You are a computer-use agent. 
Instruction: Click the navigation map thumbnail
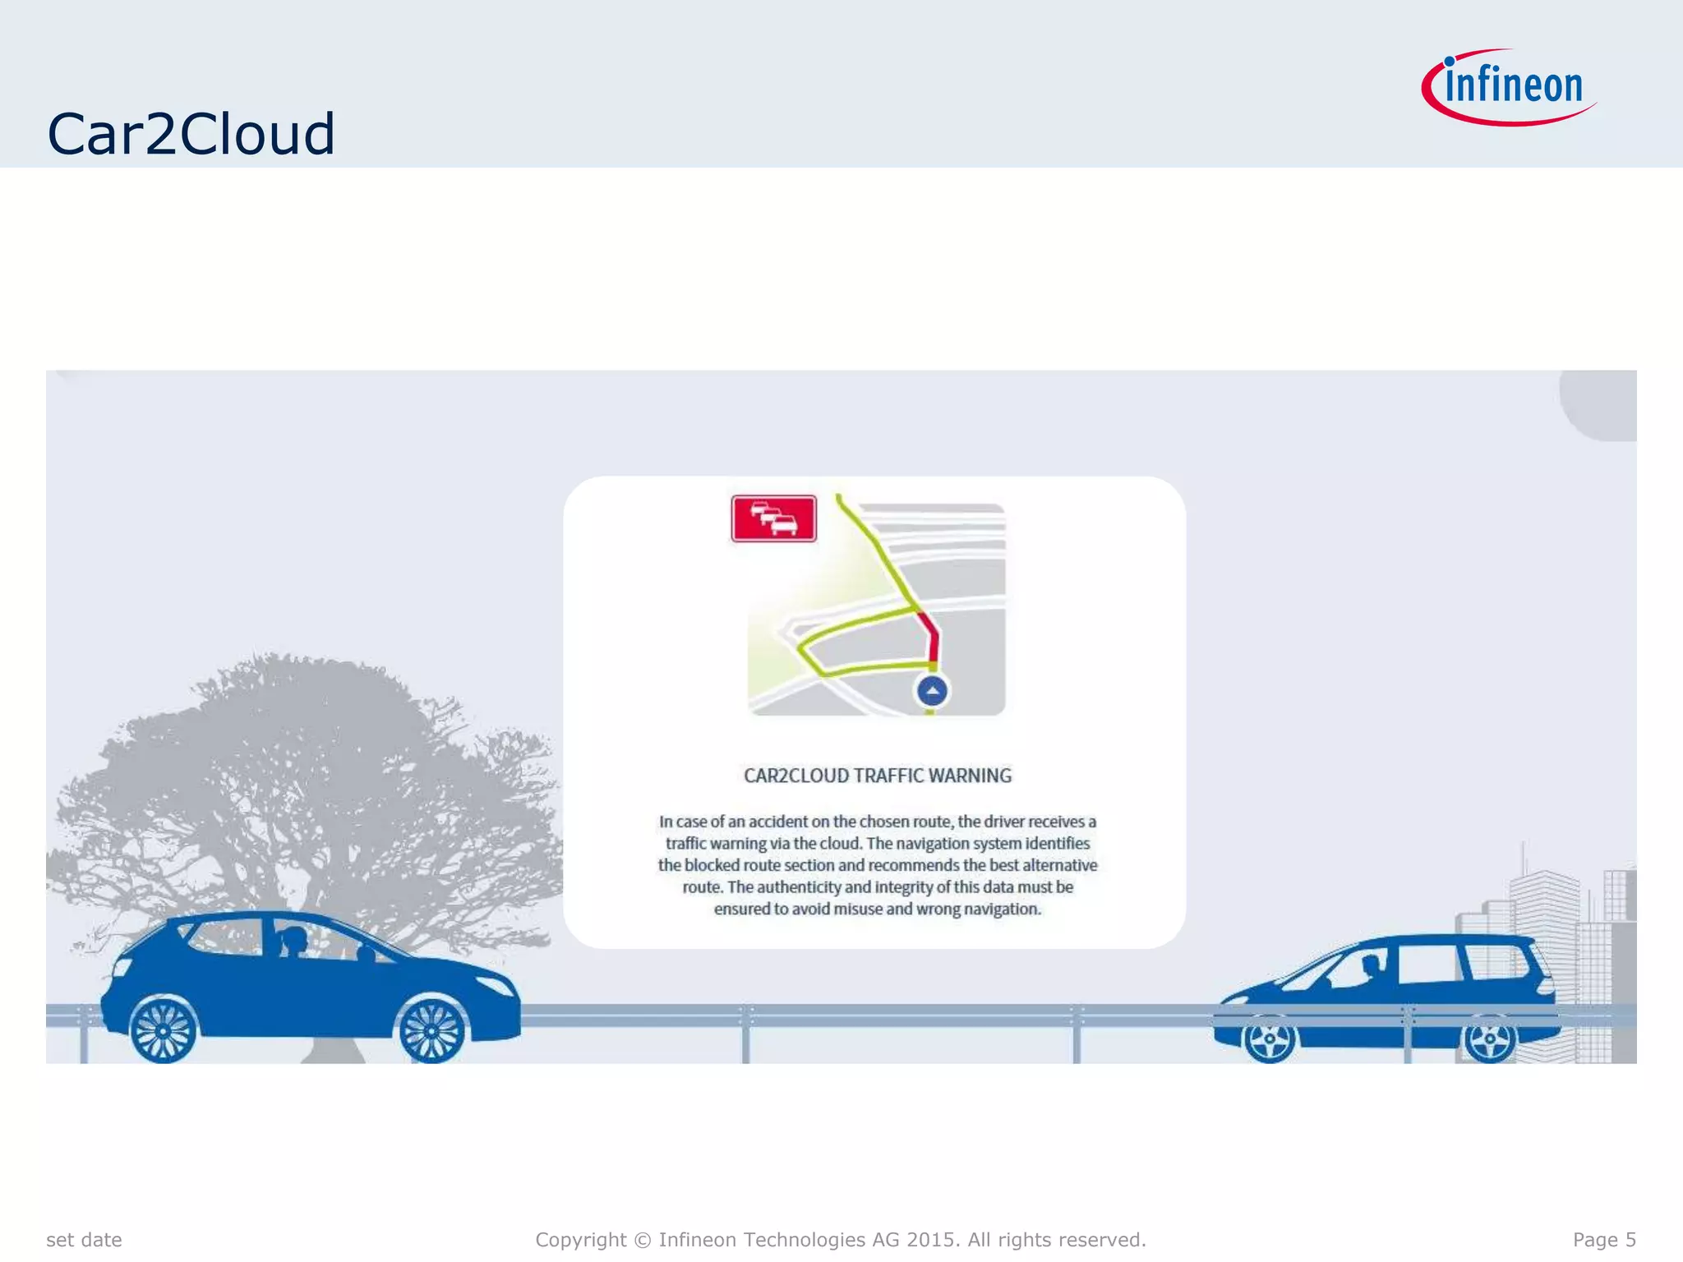(x=876, y=606)
